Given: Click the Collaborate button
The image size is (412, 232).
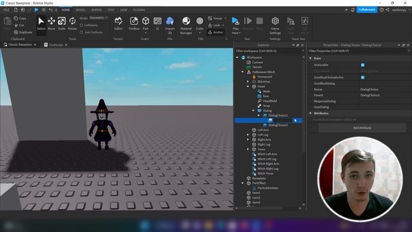Looking at the screenshot, I should pyautogui.click(x=366, y=10).
